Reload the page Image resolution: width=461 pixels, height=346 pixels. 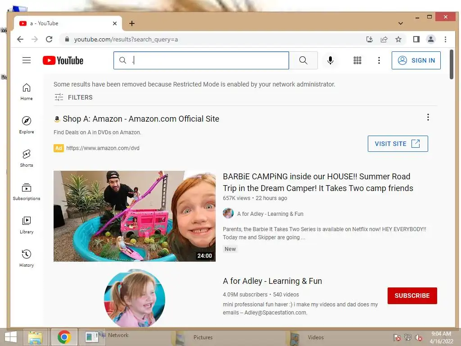(49, 39)
